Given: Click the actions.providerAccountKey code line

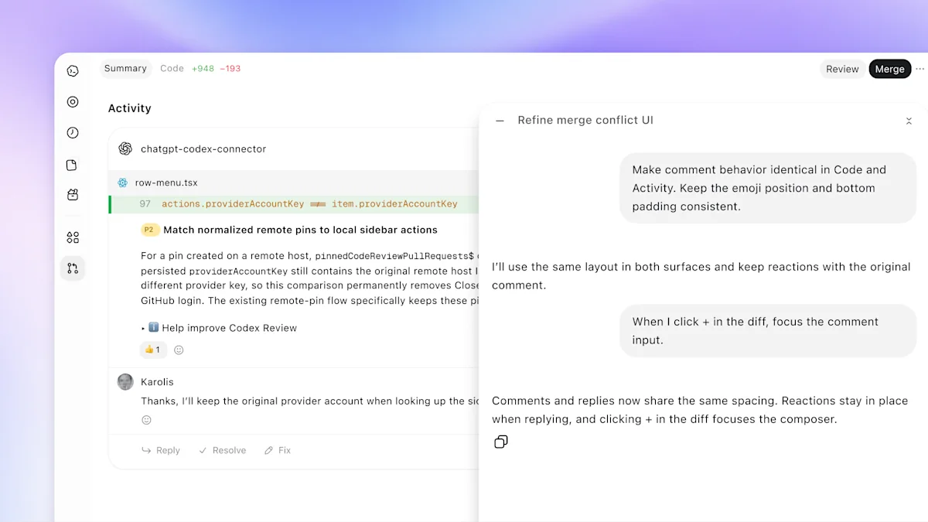Looking at the screenshot, I should [x=309, y=204].
